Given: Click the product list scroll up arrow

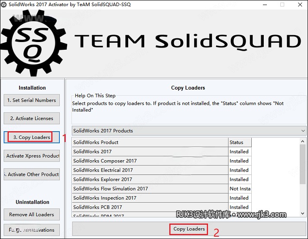Looking at the screenshot, I should 303,141.
